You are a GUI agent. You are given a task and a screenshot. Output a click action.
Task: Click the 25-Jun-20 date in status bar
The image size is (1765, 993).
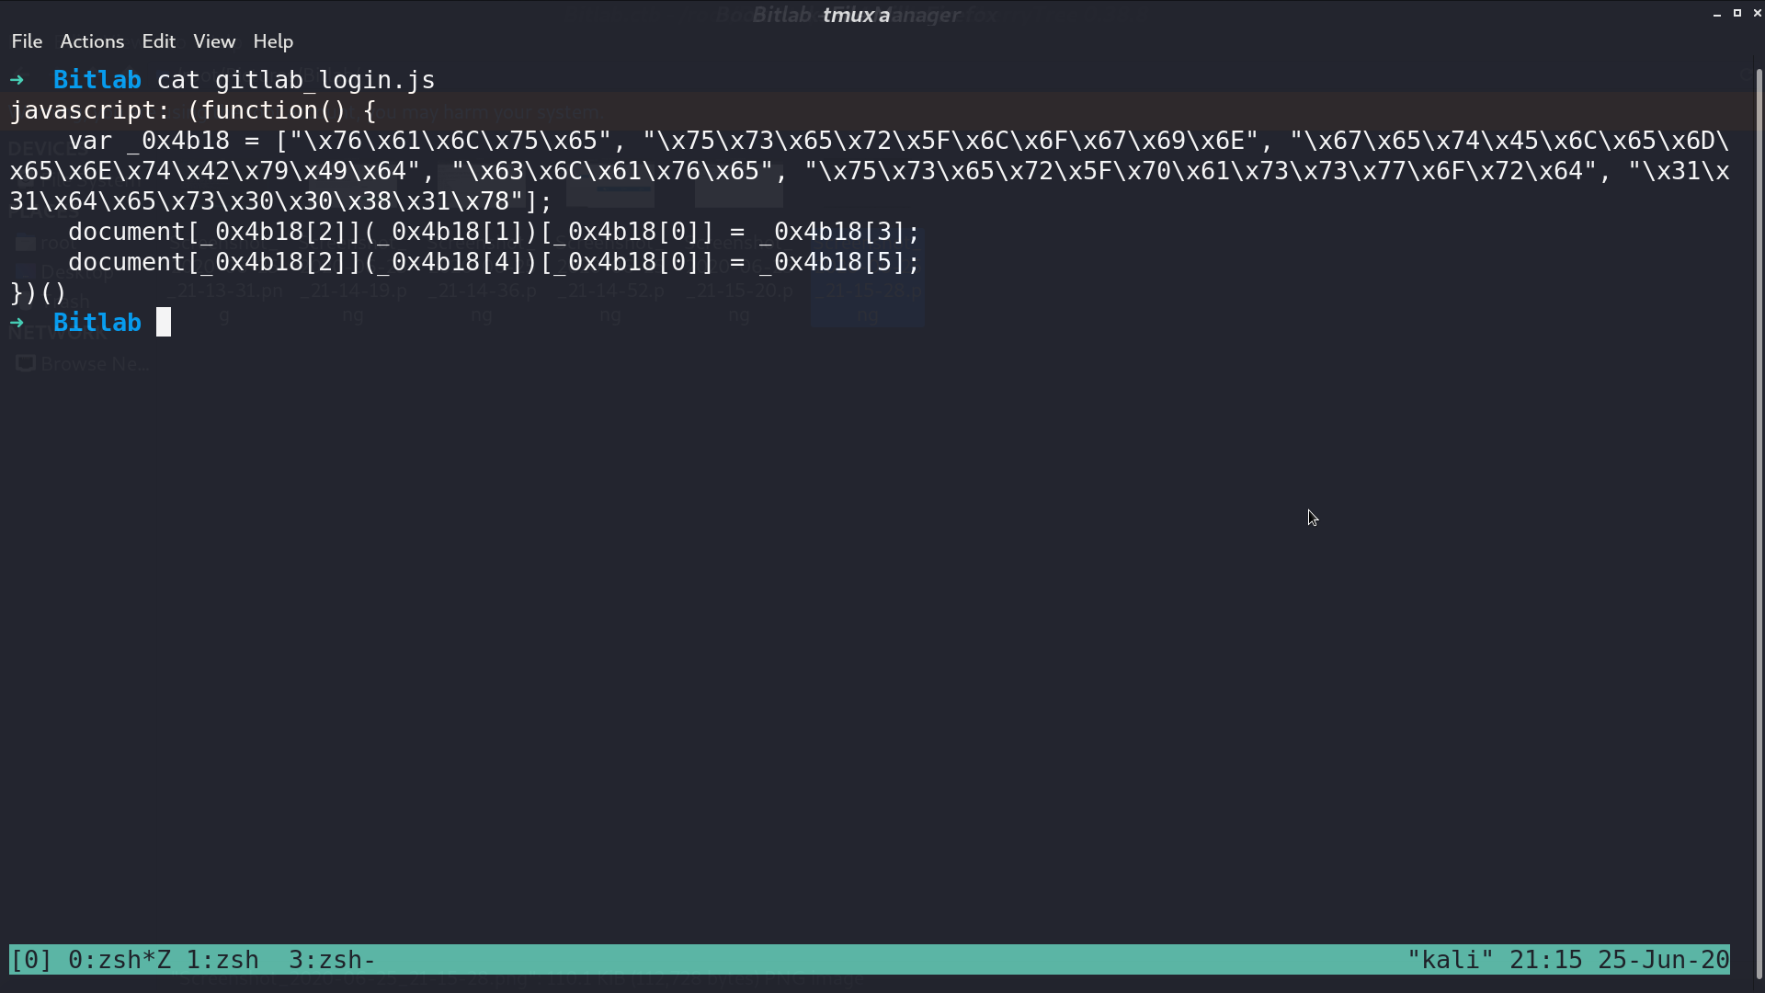point(1664,960)
